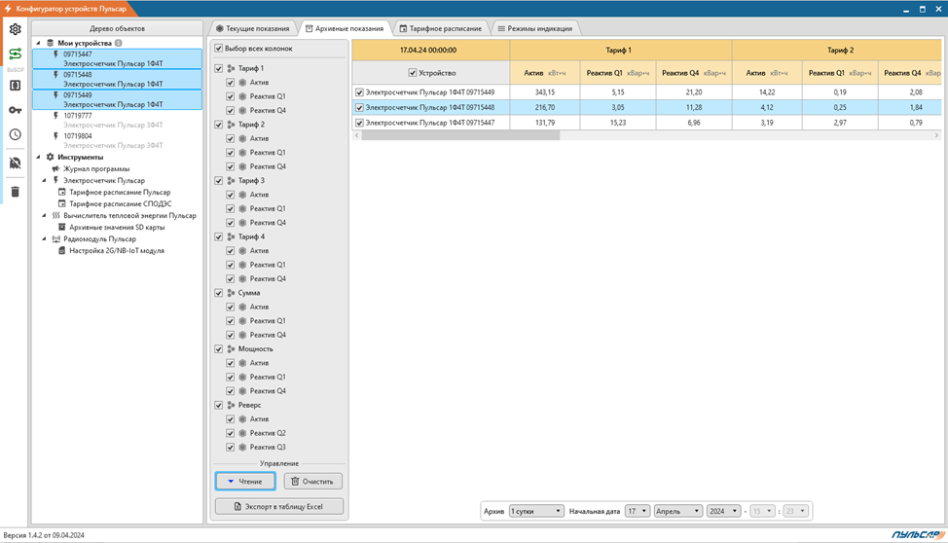Uncheck the Тариф 4 group checkbox

point(219,236)
